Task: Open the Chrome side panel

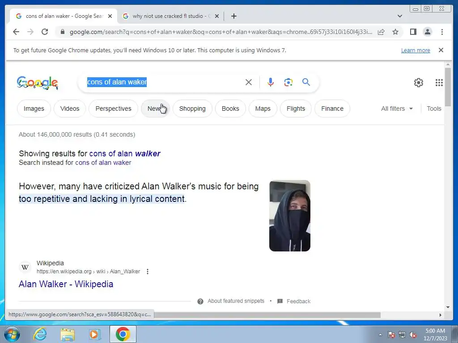Action: tap(413, 32)
